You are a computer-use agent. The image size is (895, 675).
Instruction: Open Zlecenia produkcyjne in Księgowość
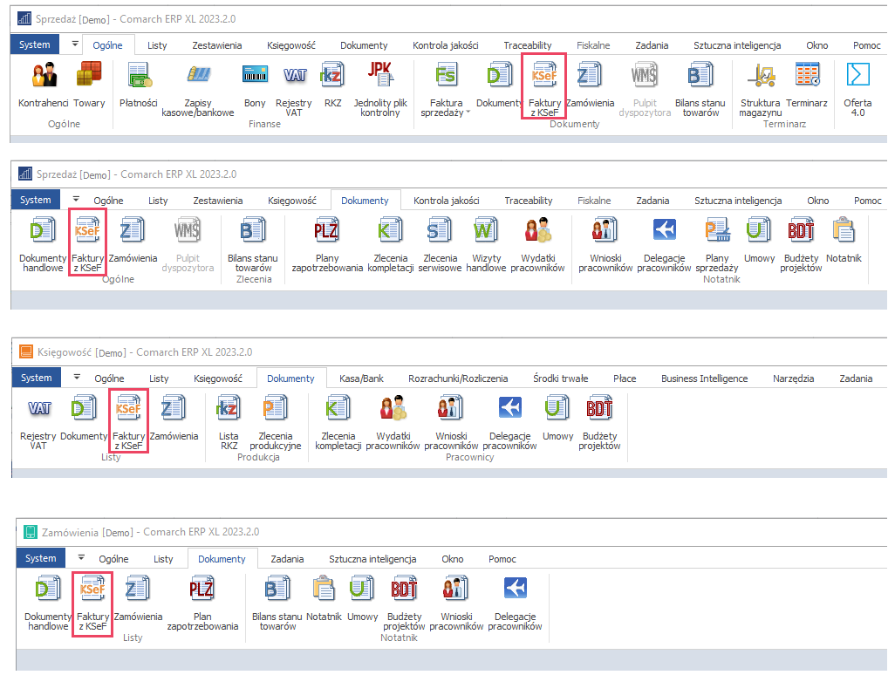click(x=275, y=423)
